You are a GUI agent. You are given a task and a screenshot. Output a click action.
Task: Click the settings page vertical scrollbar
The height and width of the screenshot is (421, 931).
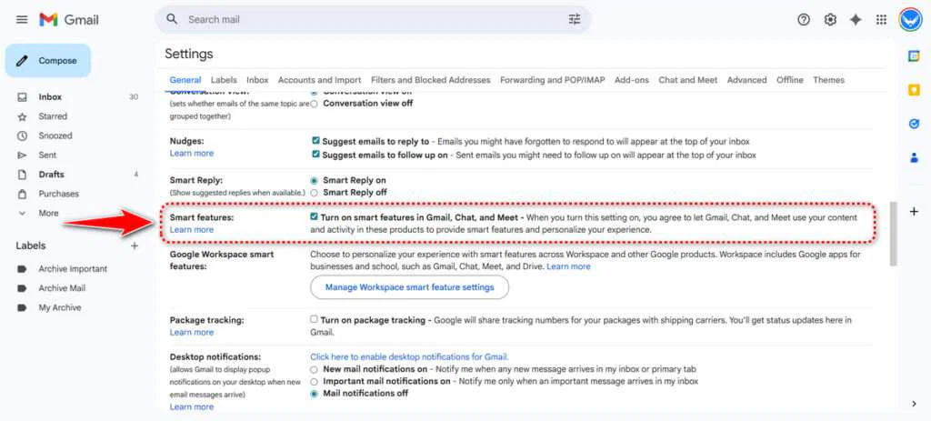pyautogui.click(x=894, y=234)
